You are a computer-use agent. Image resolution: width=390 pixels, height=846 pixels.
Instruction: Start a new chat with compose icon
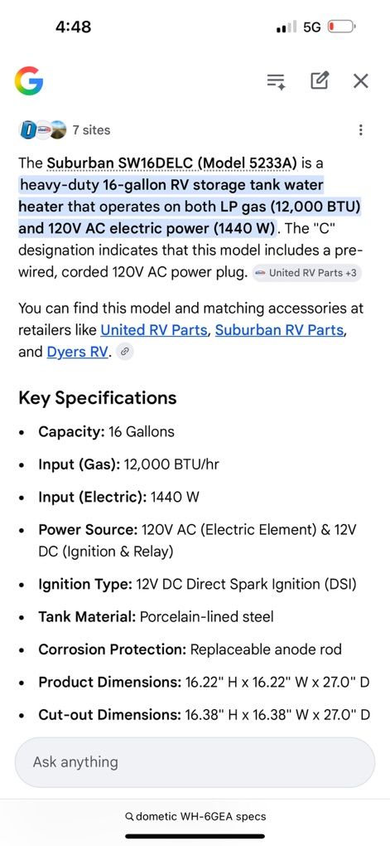(x=320, y=81)
